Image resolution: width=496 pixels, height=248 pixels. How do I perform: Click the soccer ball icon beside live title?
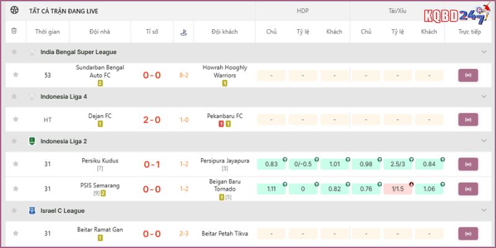pyautogui.click(x=15, y=11)
